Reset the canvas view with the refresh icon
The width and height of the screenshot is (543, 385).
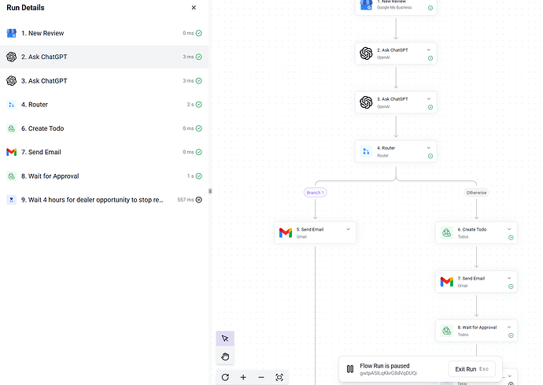tap(225, 377)
